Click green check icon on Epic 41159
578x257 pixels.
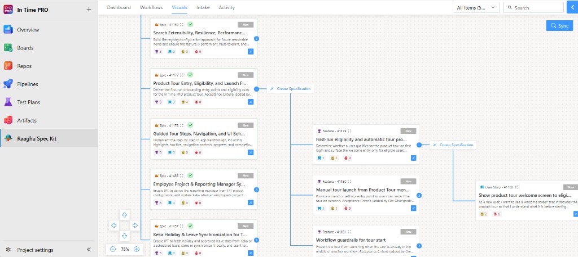click(190, 25)
